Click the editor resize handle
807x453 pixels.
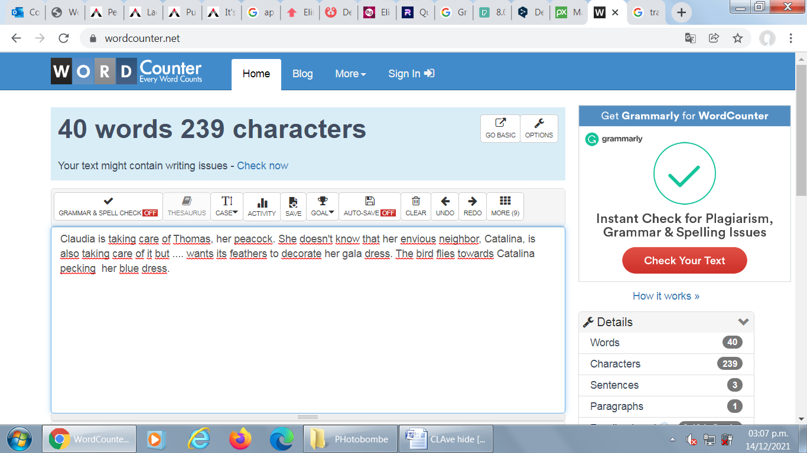(308, 417)
